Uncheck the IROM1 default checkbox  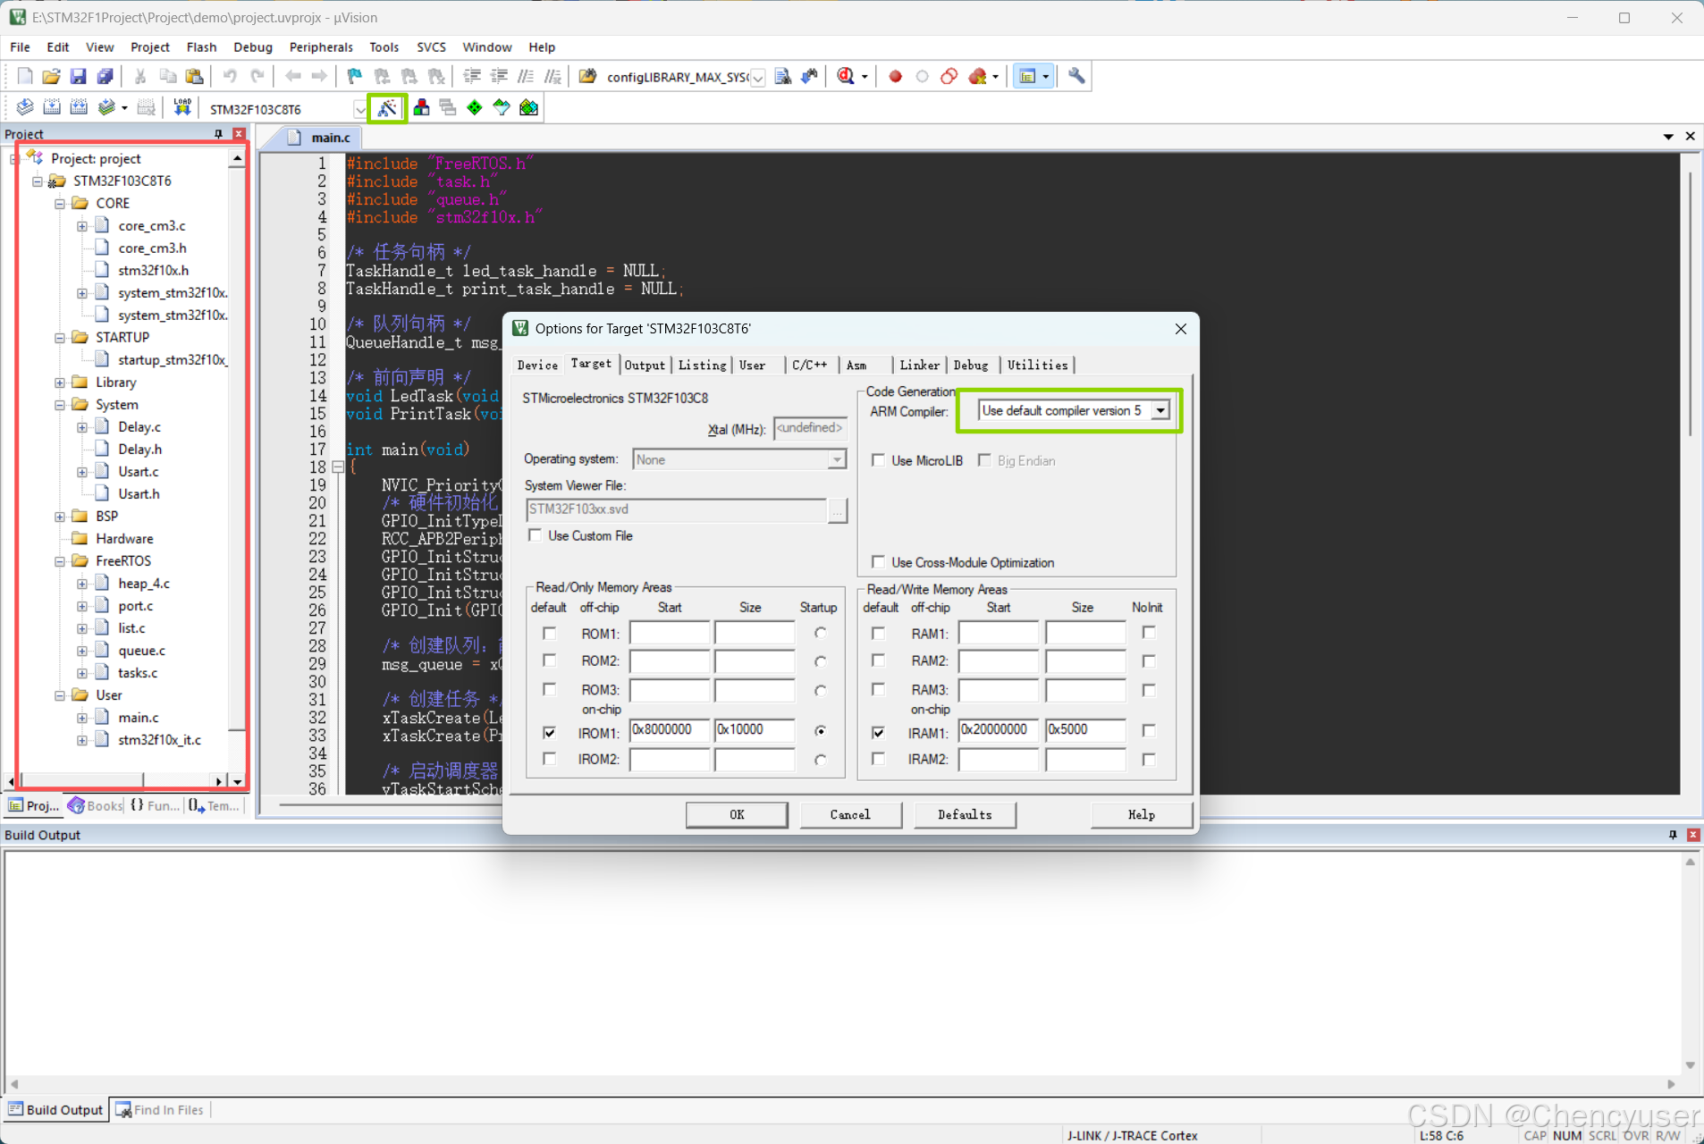[549, 732]
